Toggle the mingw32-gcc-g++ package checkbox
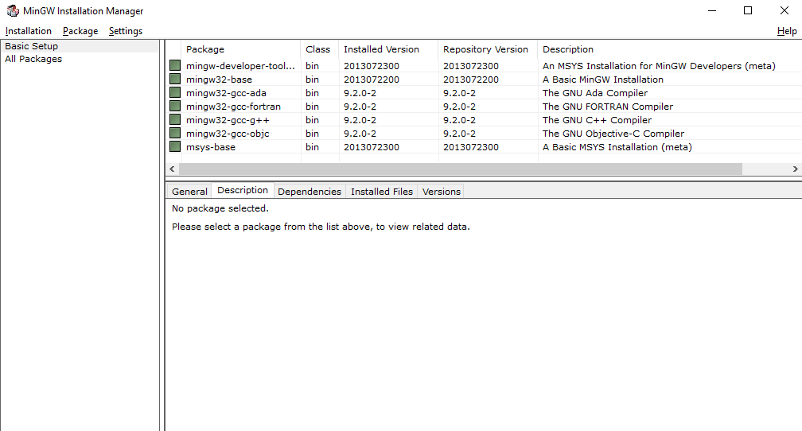This screenshot has width=802, height=431. [175, 119]
